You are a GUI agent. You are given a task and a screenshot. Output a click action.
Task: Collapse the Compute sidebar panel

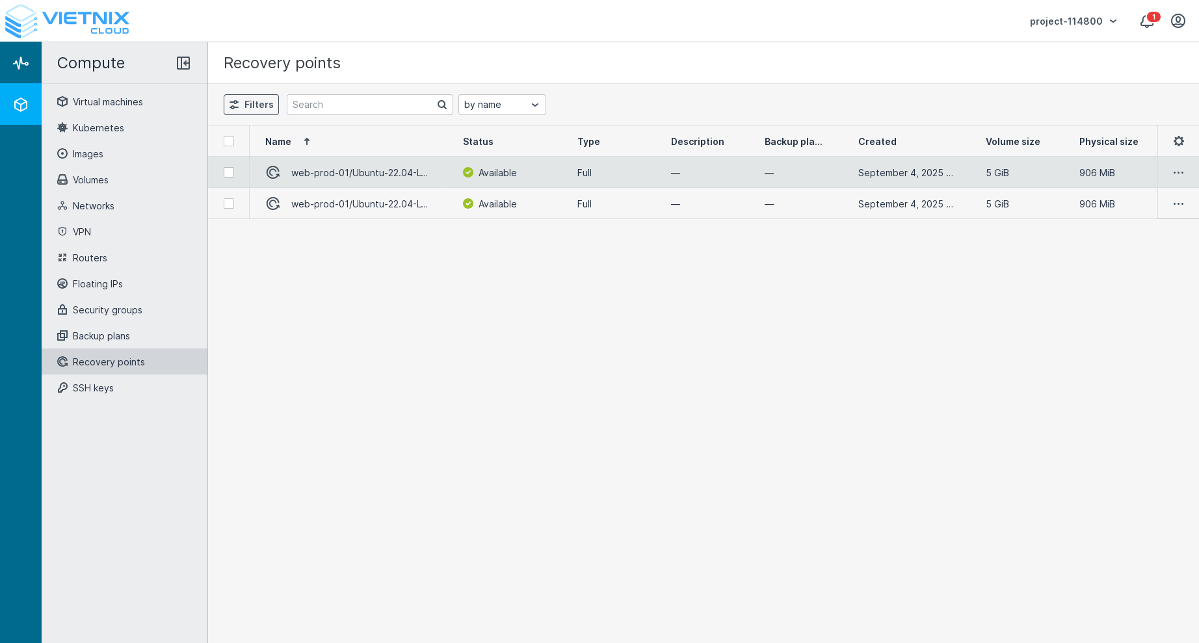coord(183,63)
